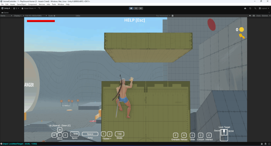Open the Unity search magnifier

(x=255, y=8)
